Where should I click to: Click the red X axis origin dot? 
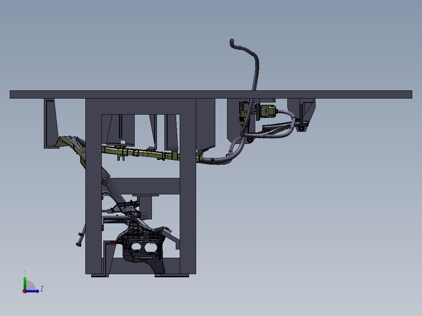tap(24, 291)
